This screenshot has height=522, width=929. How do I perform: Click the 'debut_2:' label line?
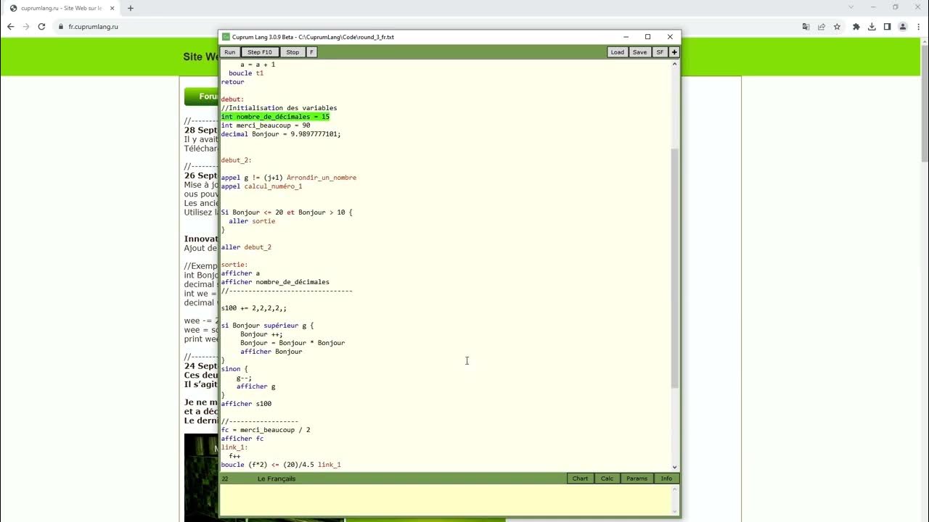(237, 160)
